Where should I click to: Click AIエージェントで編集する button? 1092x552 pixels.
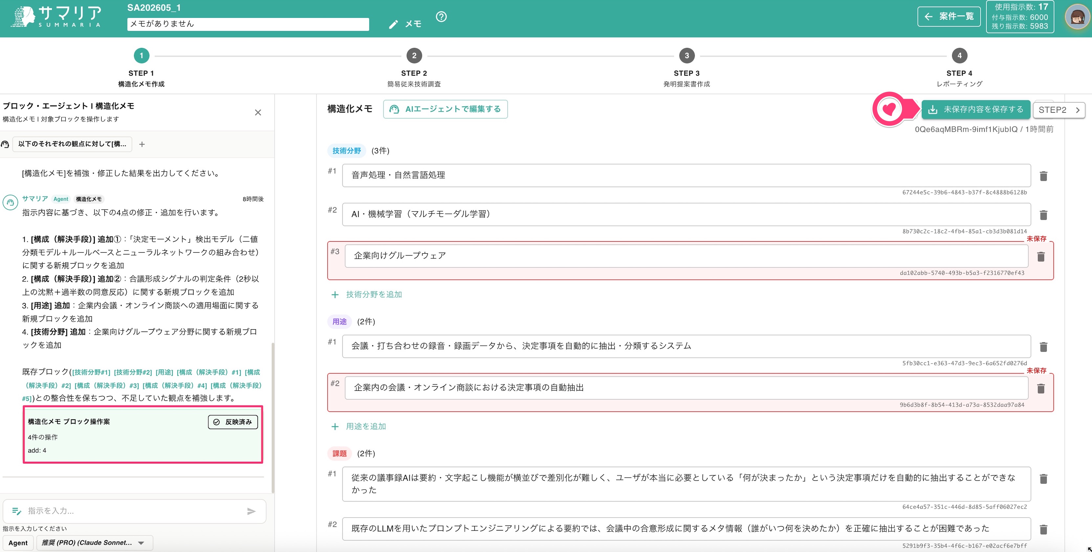(x=445, y=109)
